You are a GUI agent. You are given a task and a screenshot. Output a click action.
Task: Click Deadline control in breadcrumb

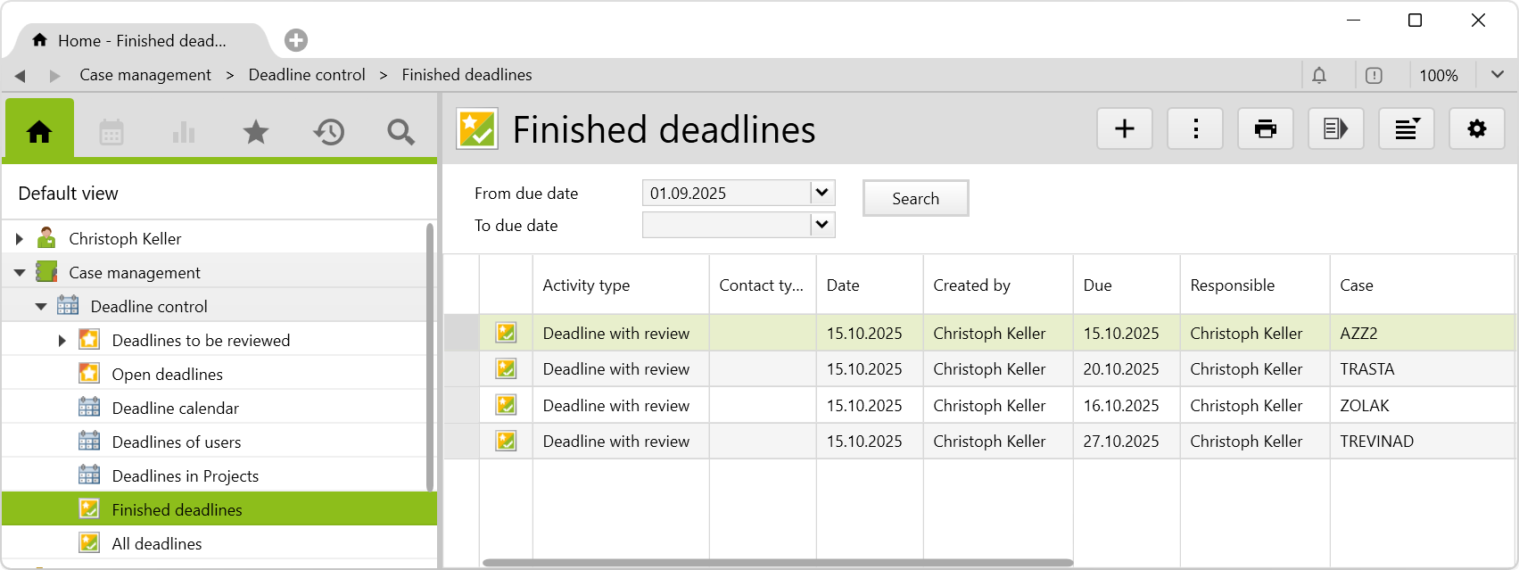(x=307, y=75)
